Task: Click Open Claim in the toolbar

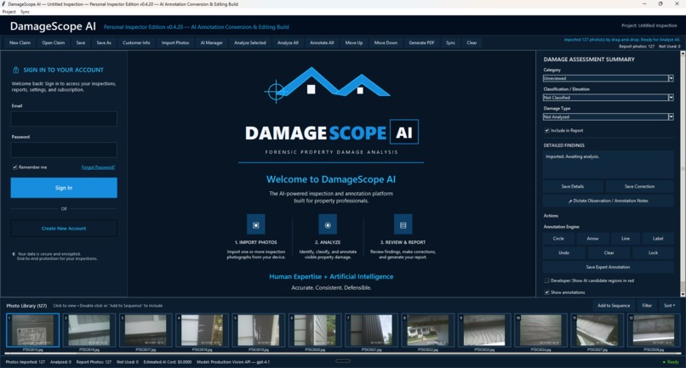Action: point(54,42)
